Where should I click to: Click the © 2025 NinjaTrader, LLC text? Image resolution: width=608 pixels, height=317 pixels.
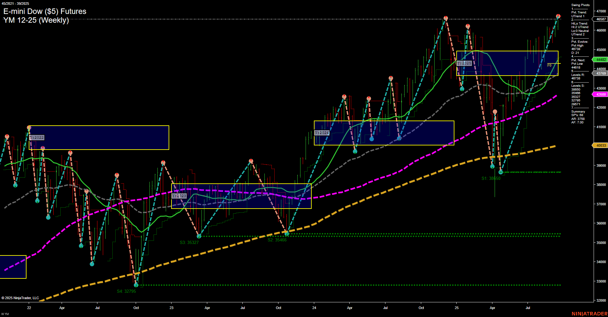click(20, 298)
